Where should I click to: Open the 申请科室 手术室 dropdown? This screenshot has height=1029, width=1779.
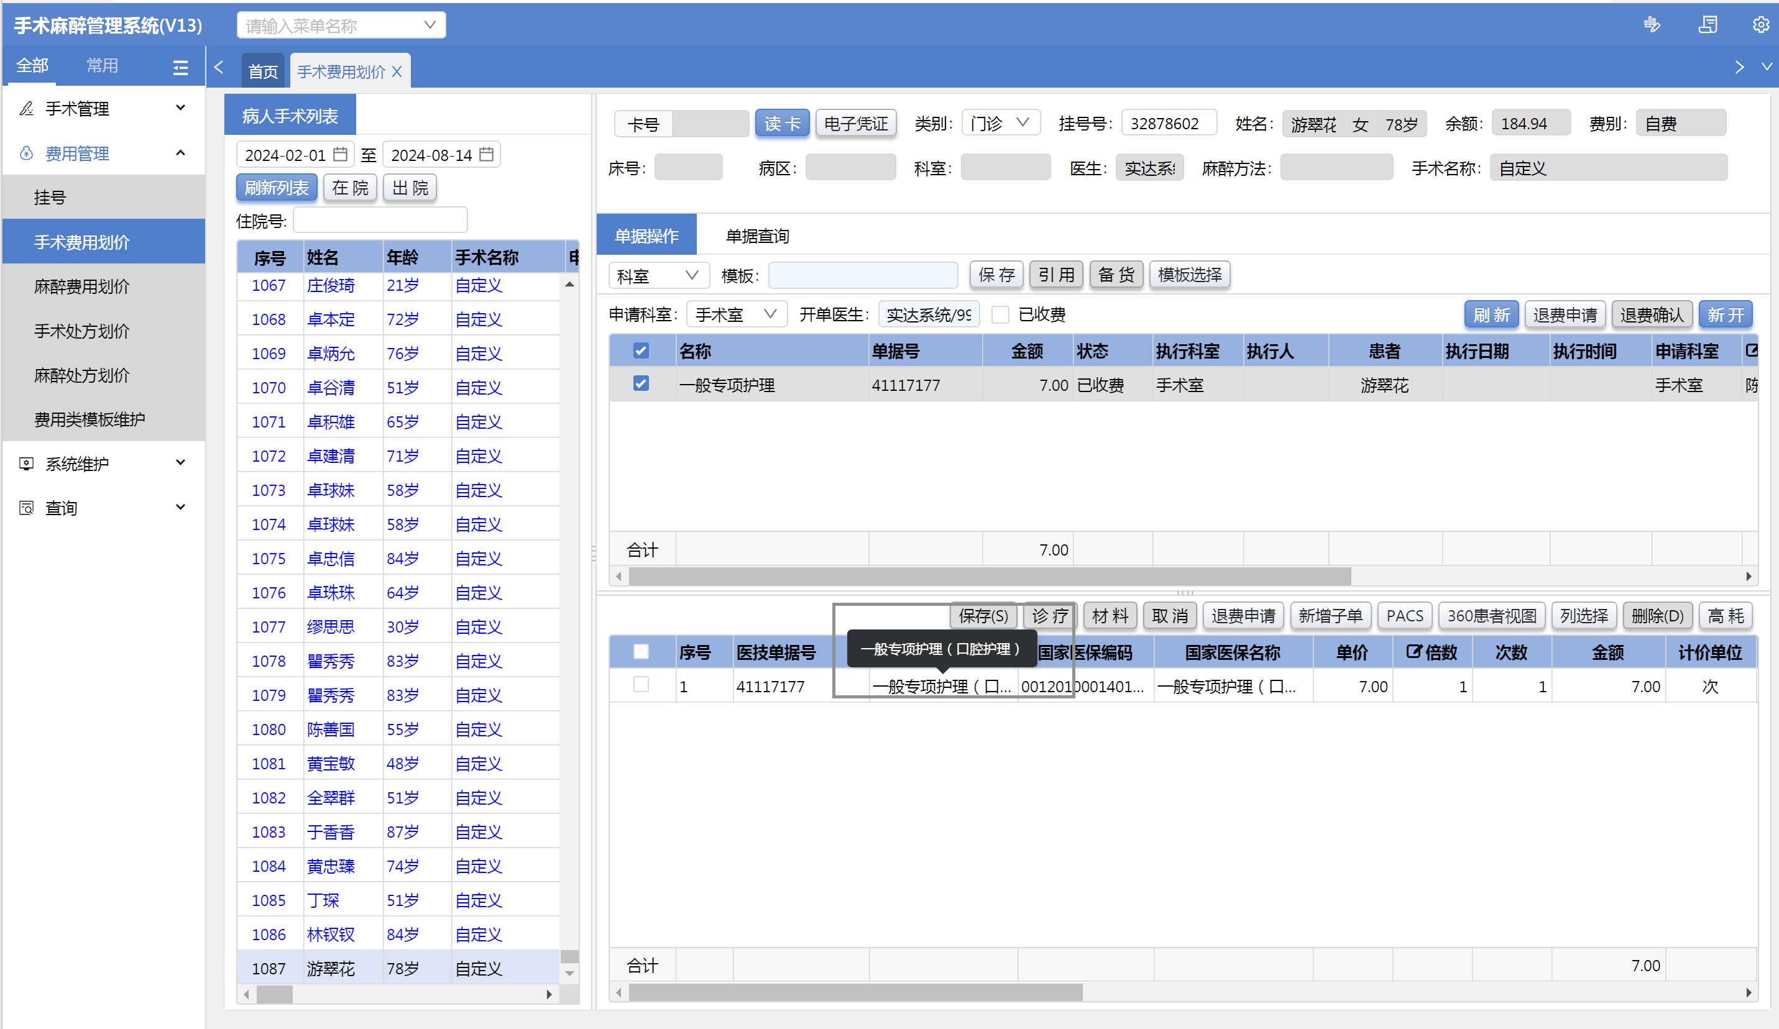point(737,314)
